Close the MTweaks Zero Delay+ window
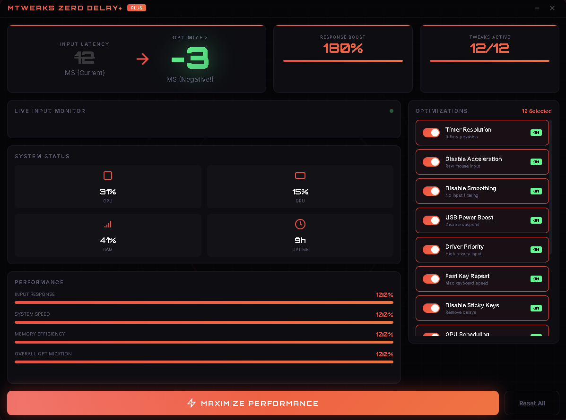The image size is (566, 420). (552, 8)
